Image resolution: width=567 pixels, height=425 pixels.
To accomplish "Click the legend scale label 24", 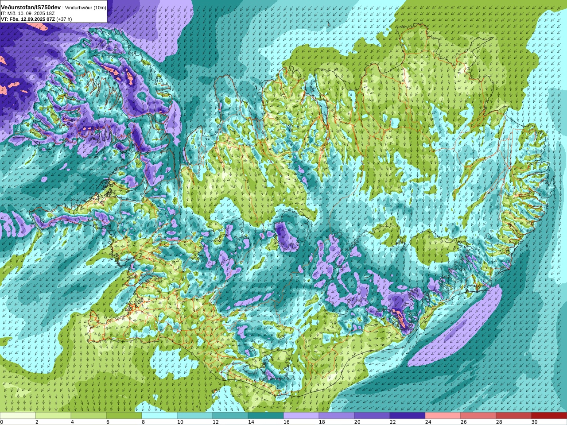I will point(428,422).
